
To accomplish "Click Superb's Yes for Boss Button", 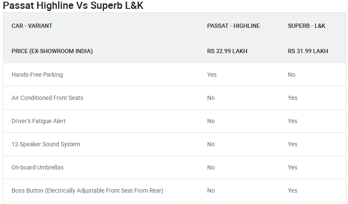I will tap(292, 191).
